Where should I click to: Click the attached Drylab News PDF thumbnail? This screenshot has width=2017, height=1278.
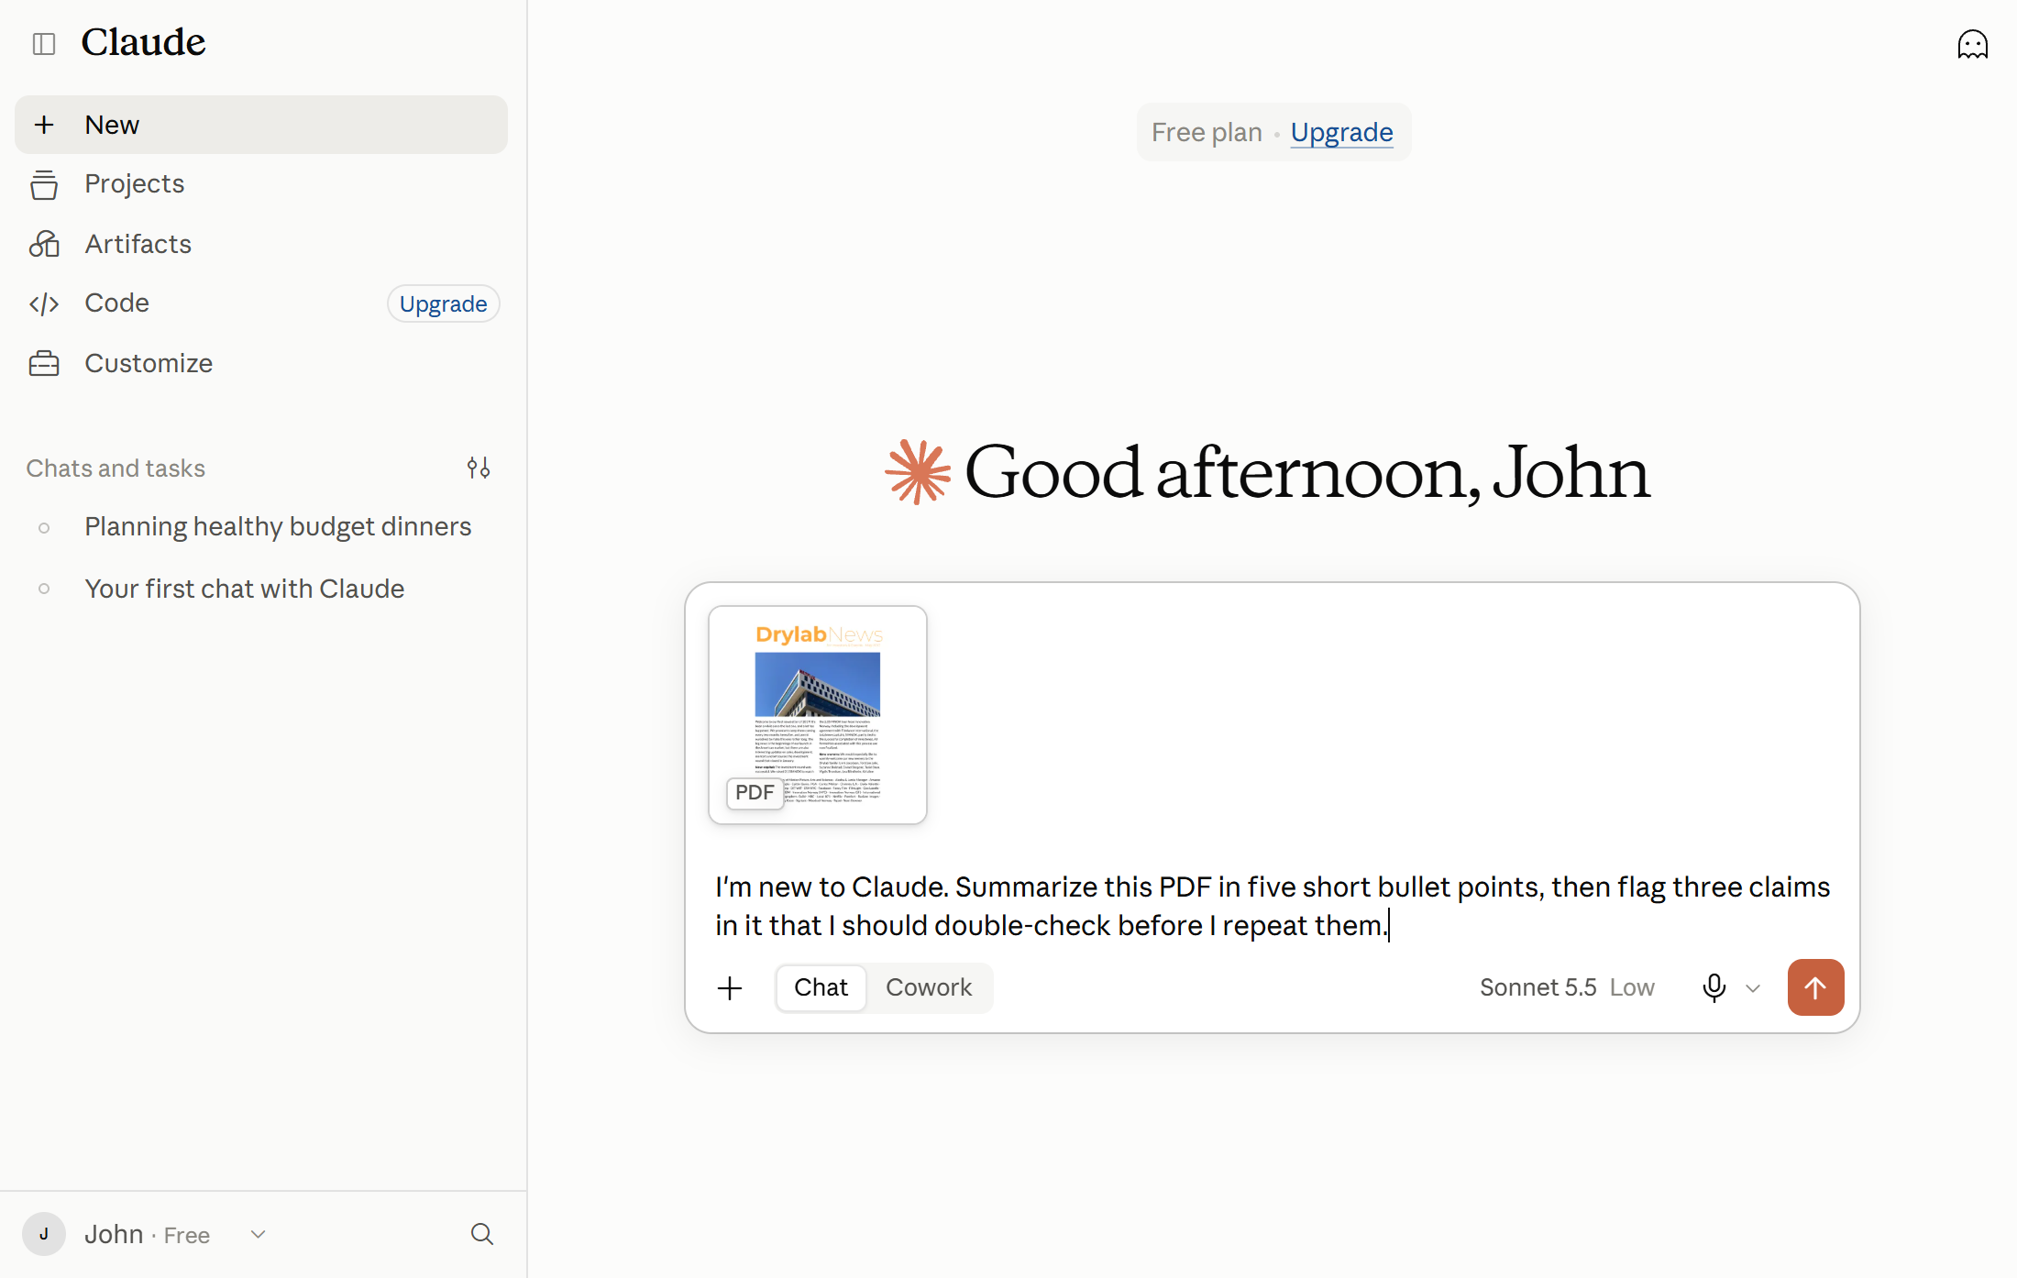click(818, 714)
